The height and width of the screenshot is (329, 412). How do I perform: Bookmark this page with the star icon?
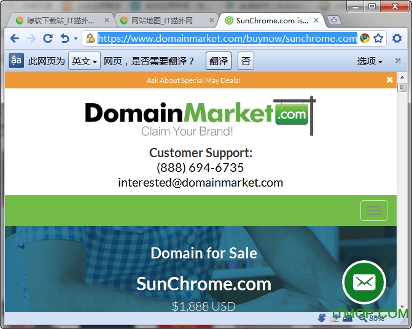click(378, 38)
